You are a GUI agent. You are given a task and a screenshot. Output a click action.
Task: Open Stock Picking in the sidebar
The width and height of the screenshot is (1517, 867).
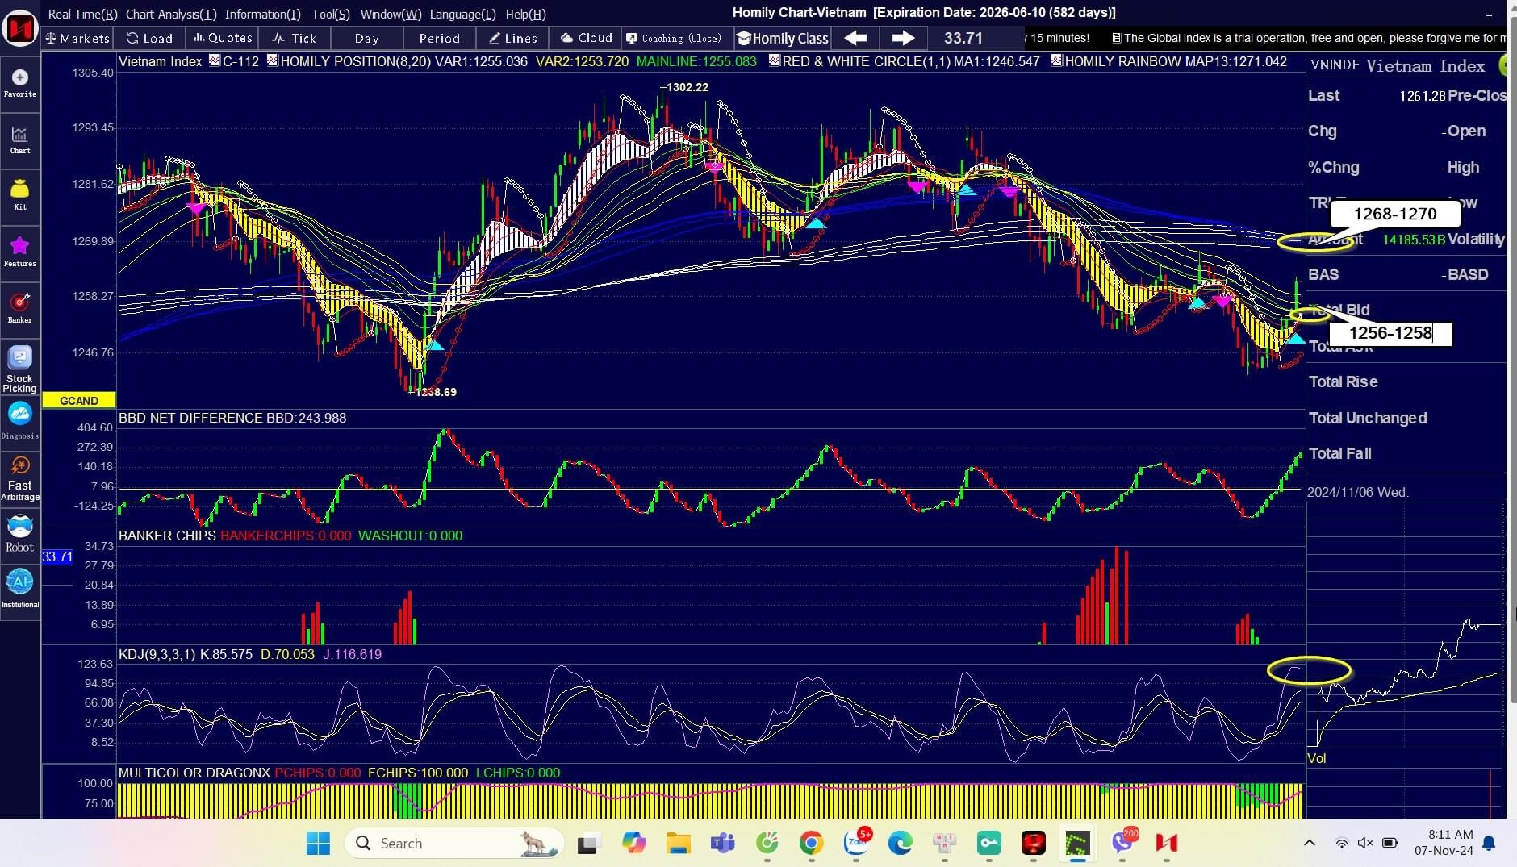[x=20, y=369]
